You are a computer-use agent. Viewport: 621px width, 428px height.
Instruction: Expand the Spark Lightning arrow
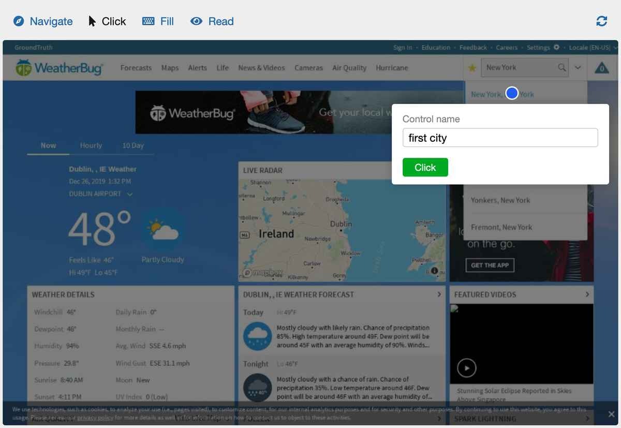click(587, 418)
